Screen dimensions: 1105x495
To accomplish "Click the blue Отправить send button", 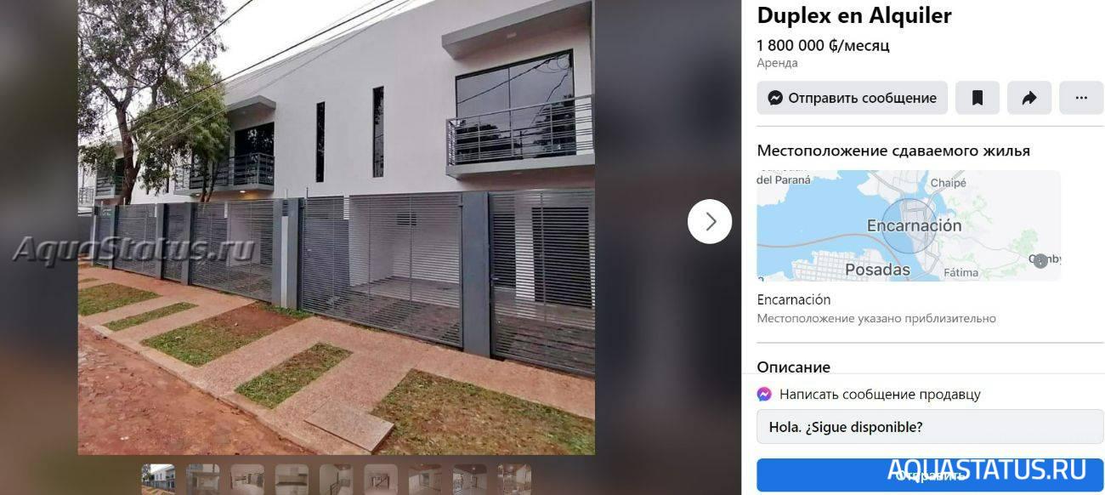I will 930,475.
